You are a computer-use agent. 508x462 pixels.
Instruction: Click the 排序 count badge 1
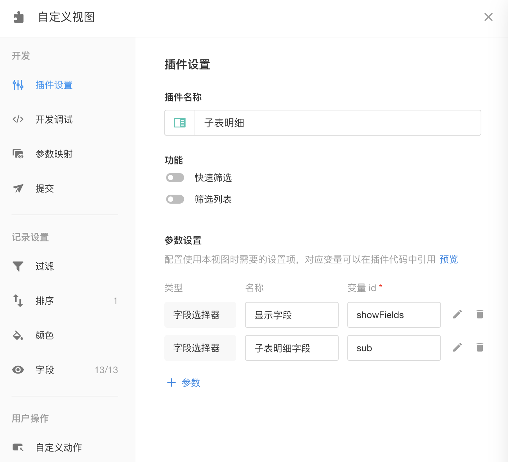[x=115, y=301]
